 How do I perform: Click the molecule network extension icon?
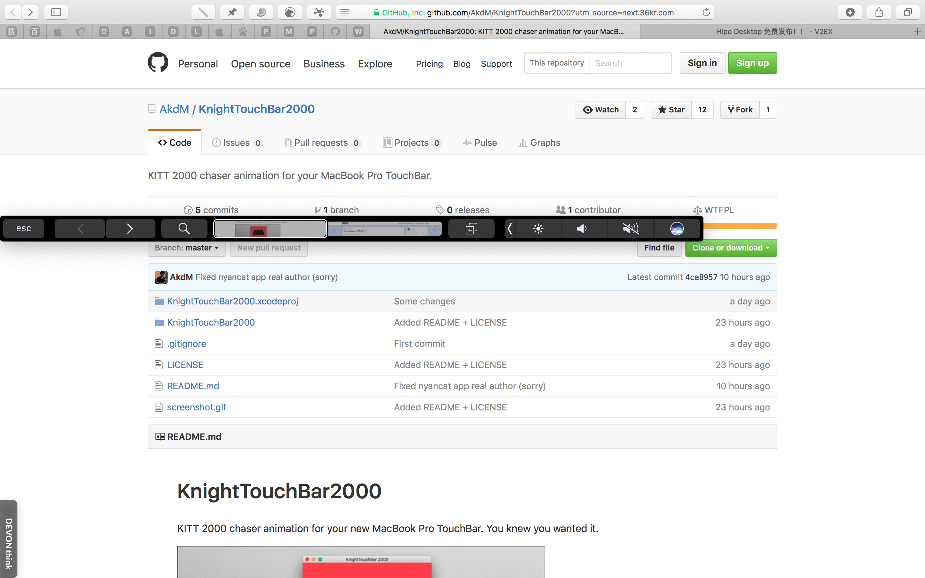tap(319, 12)
